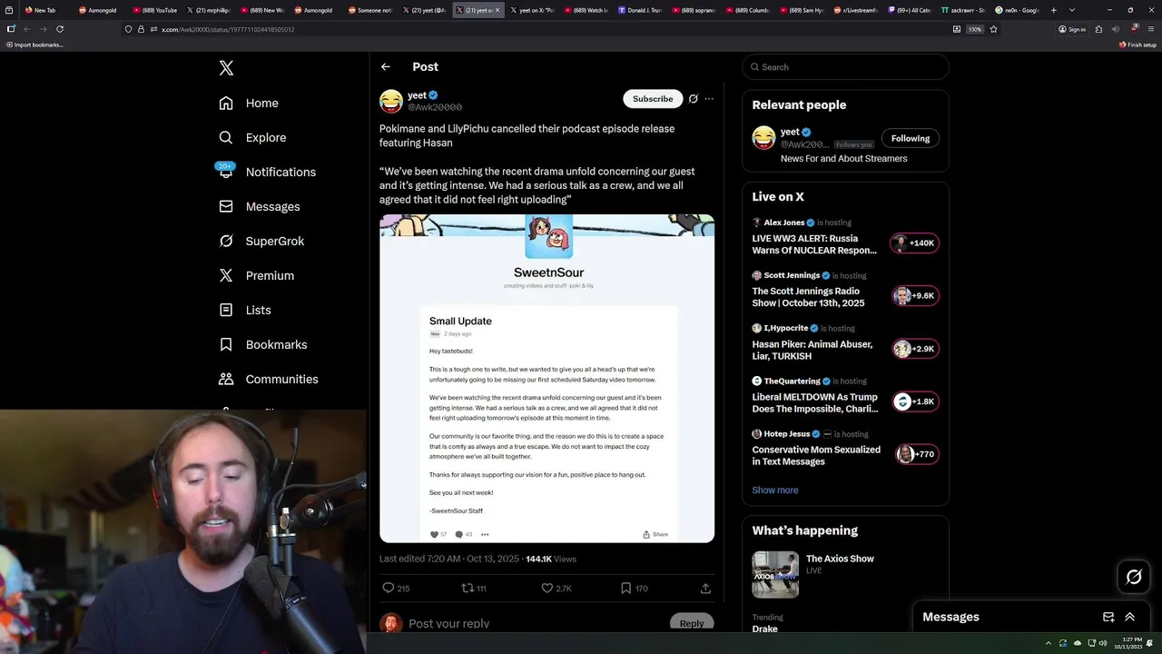Open Communities from the sidebar

[269, 380]
